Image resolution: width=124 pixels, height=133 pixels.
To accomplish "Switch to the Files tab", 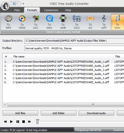I will (17, 10).
